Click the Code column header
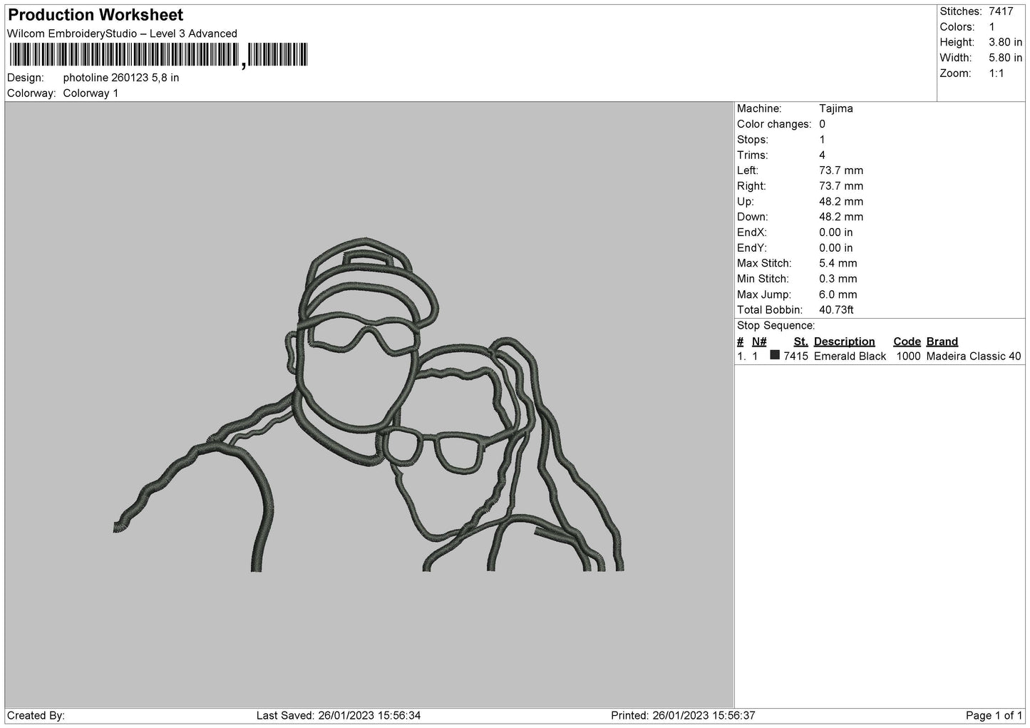This screenshot has width=1030, height=728. point(907,342)
